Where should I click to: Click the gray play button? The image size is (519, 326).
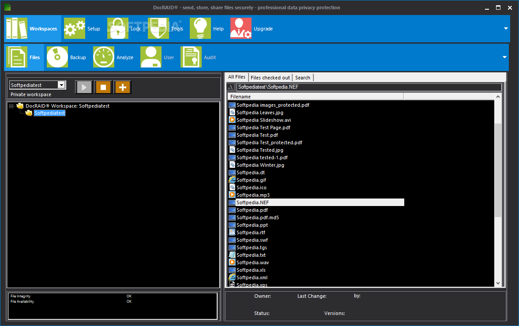click(84, 87)
